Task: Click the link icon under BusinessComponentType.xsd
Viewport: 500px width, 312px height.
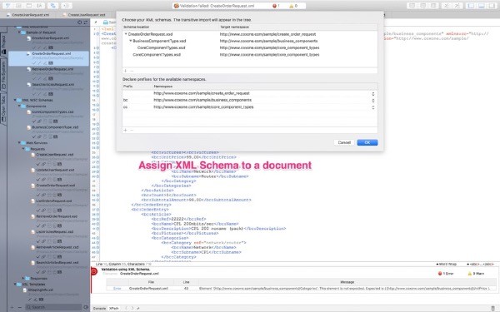Action: 39,136
